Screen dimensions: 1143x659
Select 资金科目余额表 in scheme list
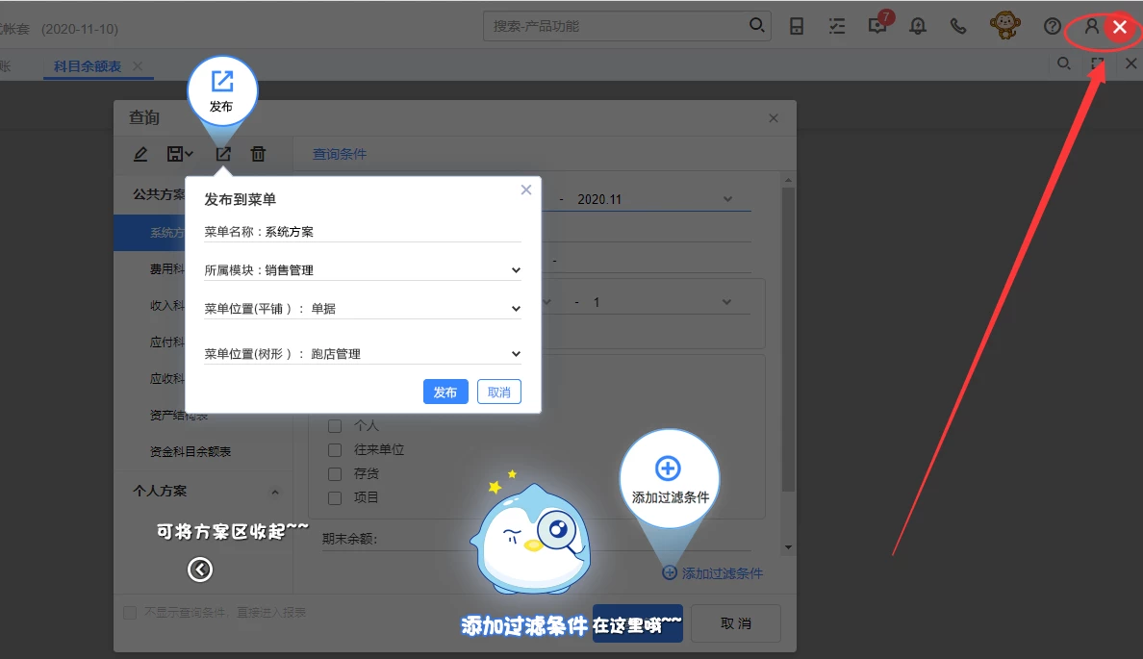tap(190, 451)
